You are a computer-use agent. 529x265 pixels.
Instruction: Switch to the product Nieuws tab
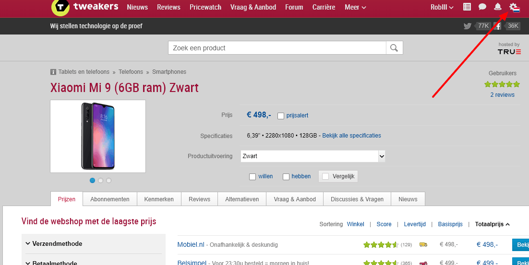click(408, 199)
